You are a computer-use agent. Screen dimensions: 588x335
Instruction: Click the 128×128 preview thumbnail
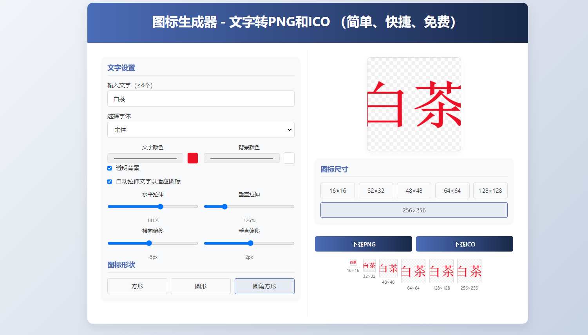441,271
